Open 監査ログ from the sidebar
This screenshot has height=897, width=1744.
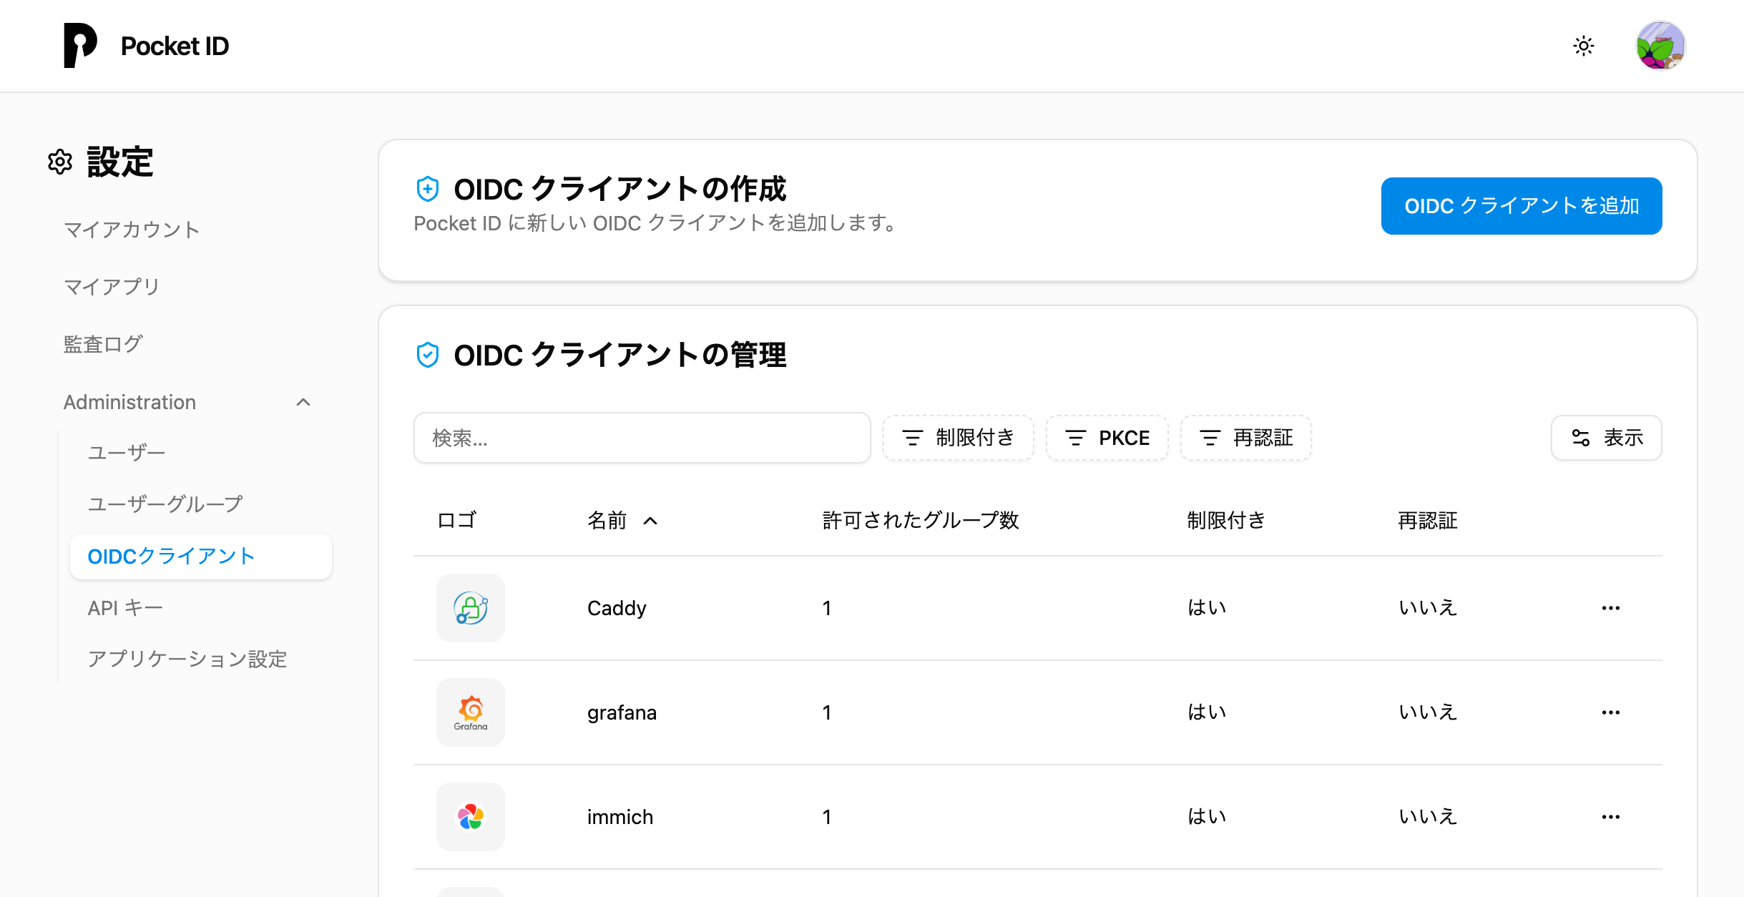(102, 343)
